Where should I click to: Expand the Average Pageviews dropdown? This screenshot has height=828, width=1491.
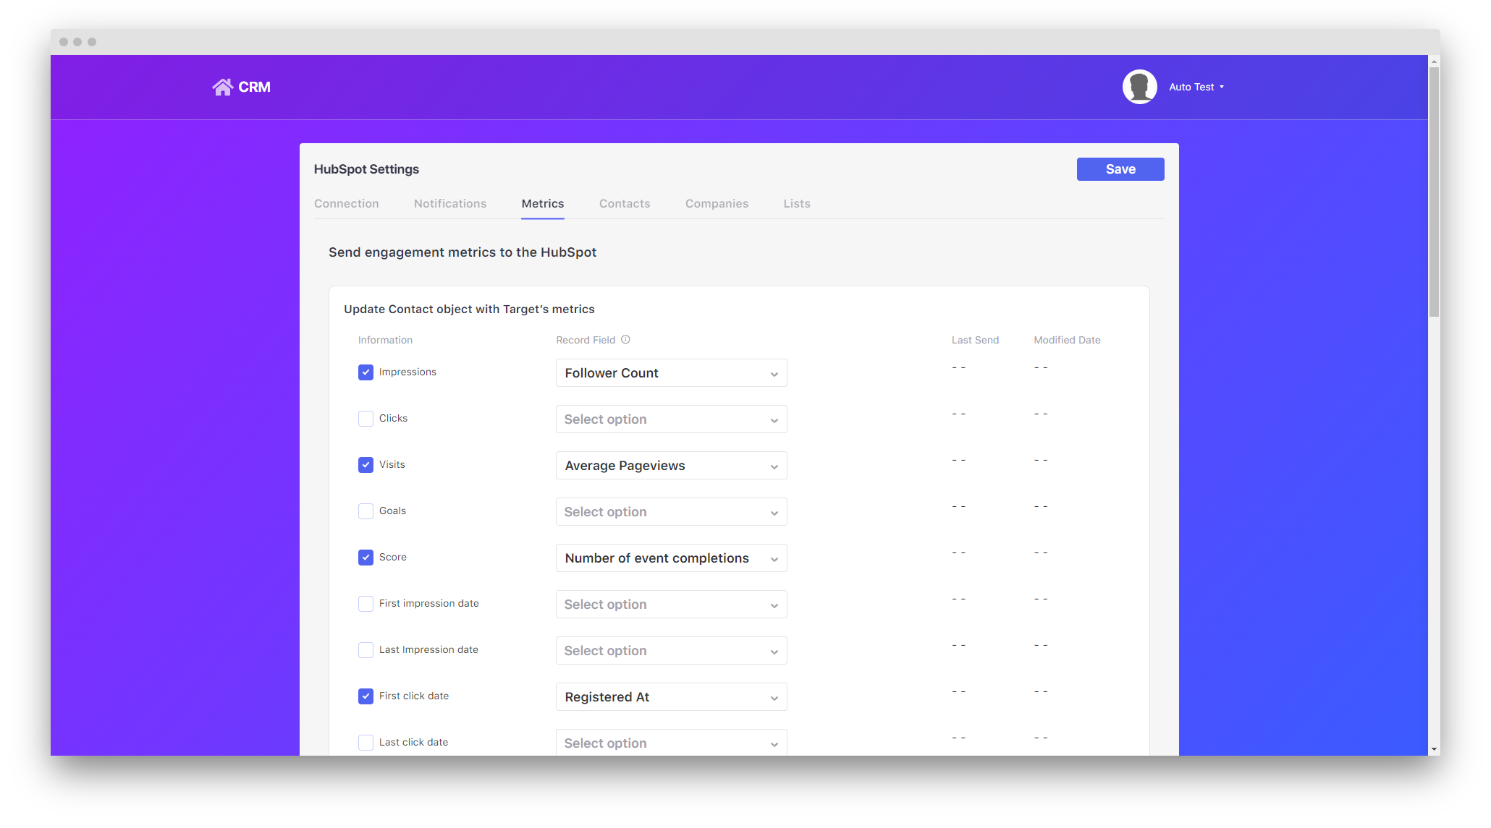[671, 466]
